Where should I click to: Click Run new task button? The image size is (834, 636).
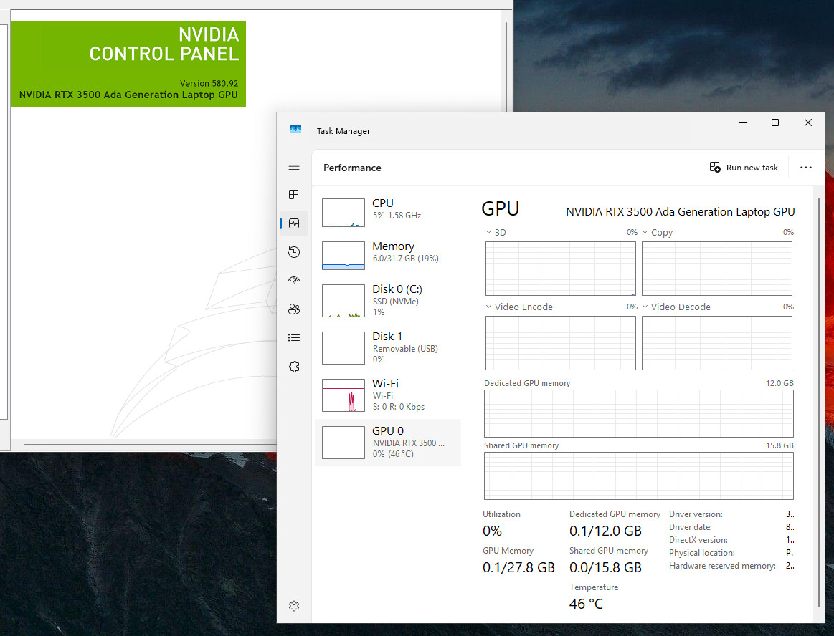(x=744, y=168)
